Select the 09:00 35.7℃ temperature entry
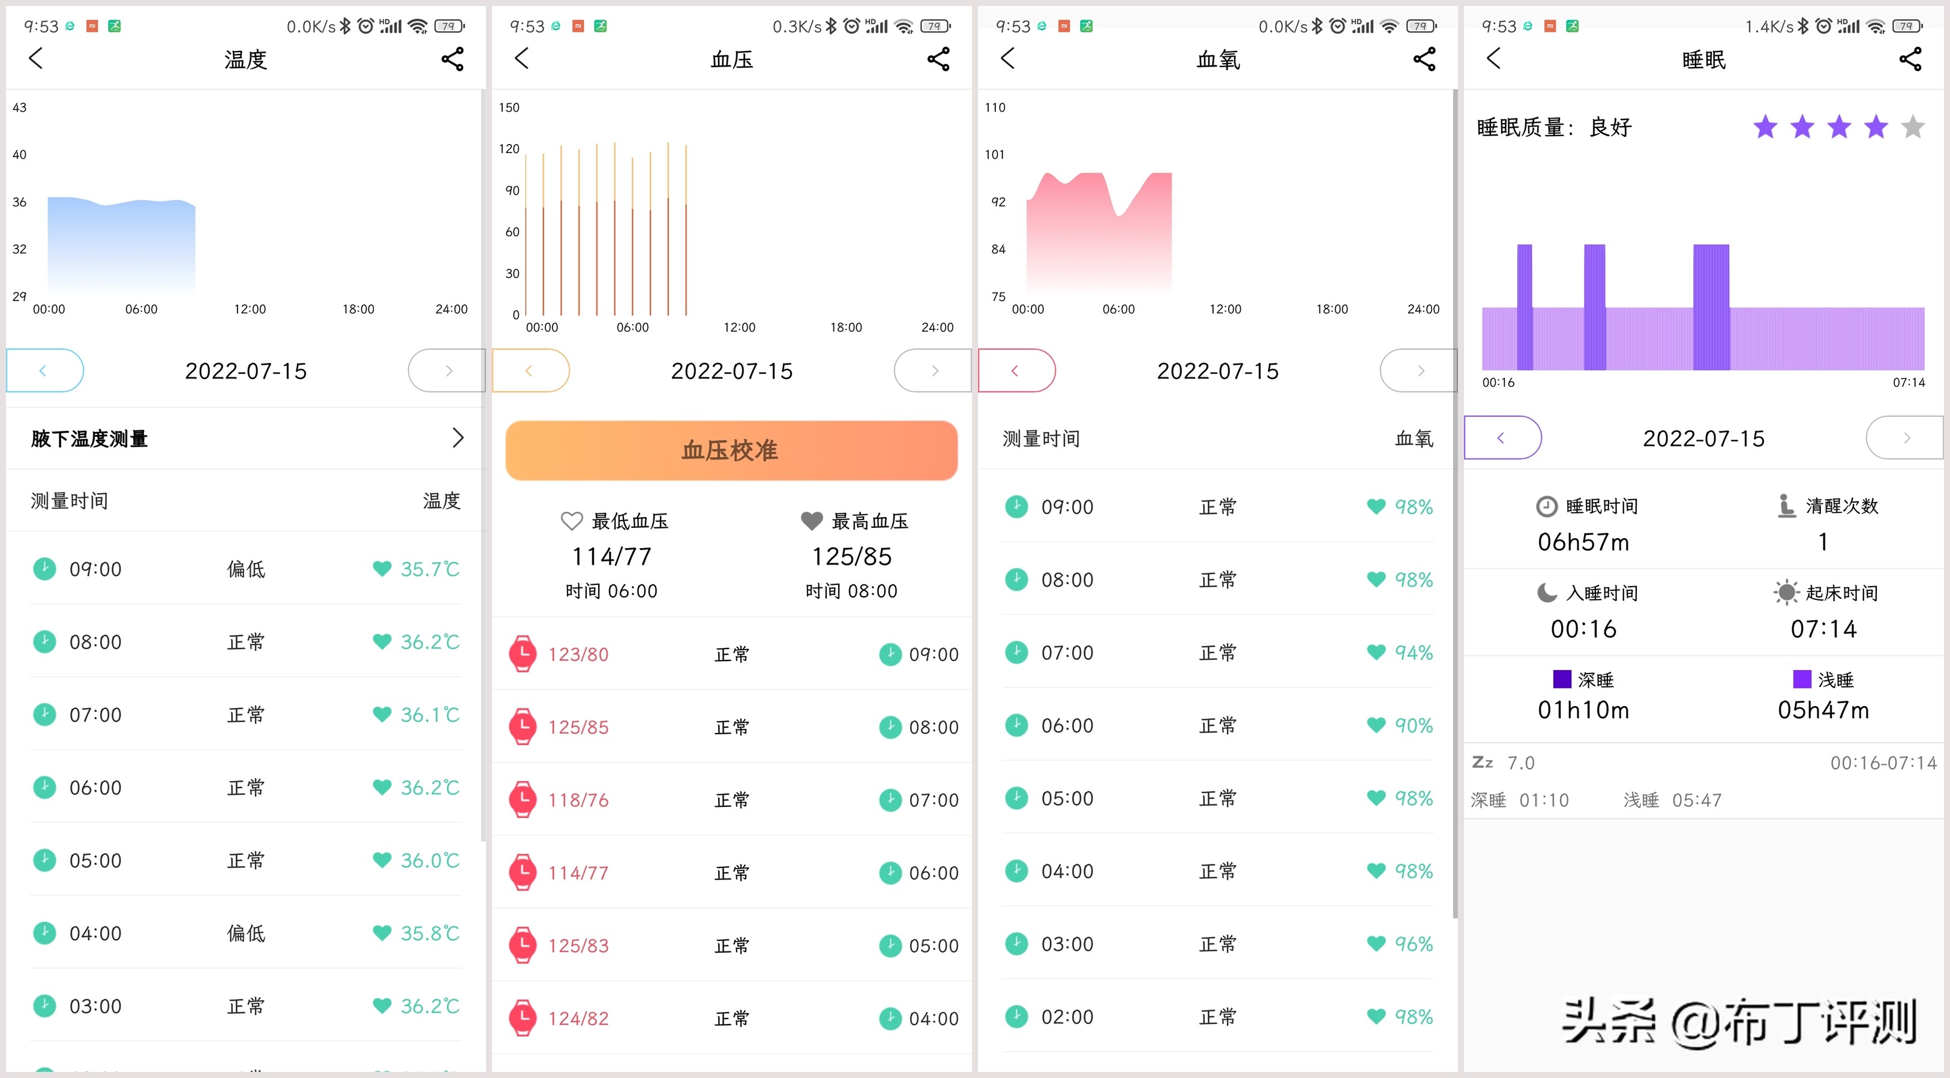Viewport: 1950px width, 1078px height. tap(245, 569)
